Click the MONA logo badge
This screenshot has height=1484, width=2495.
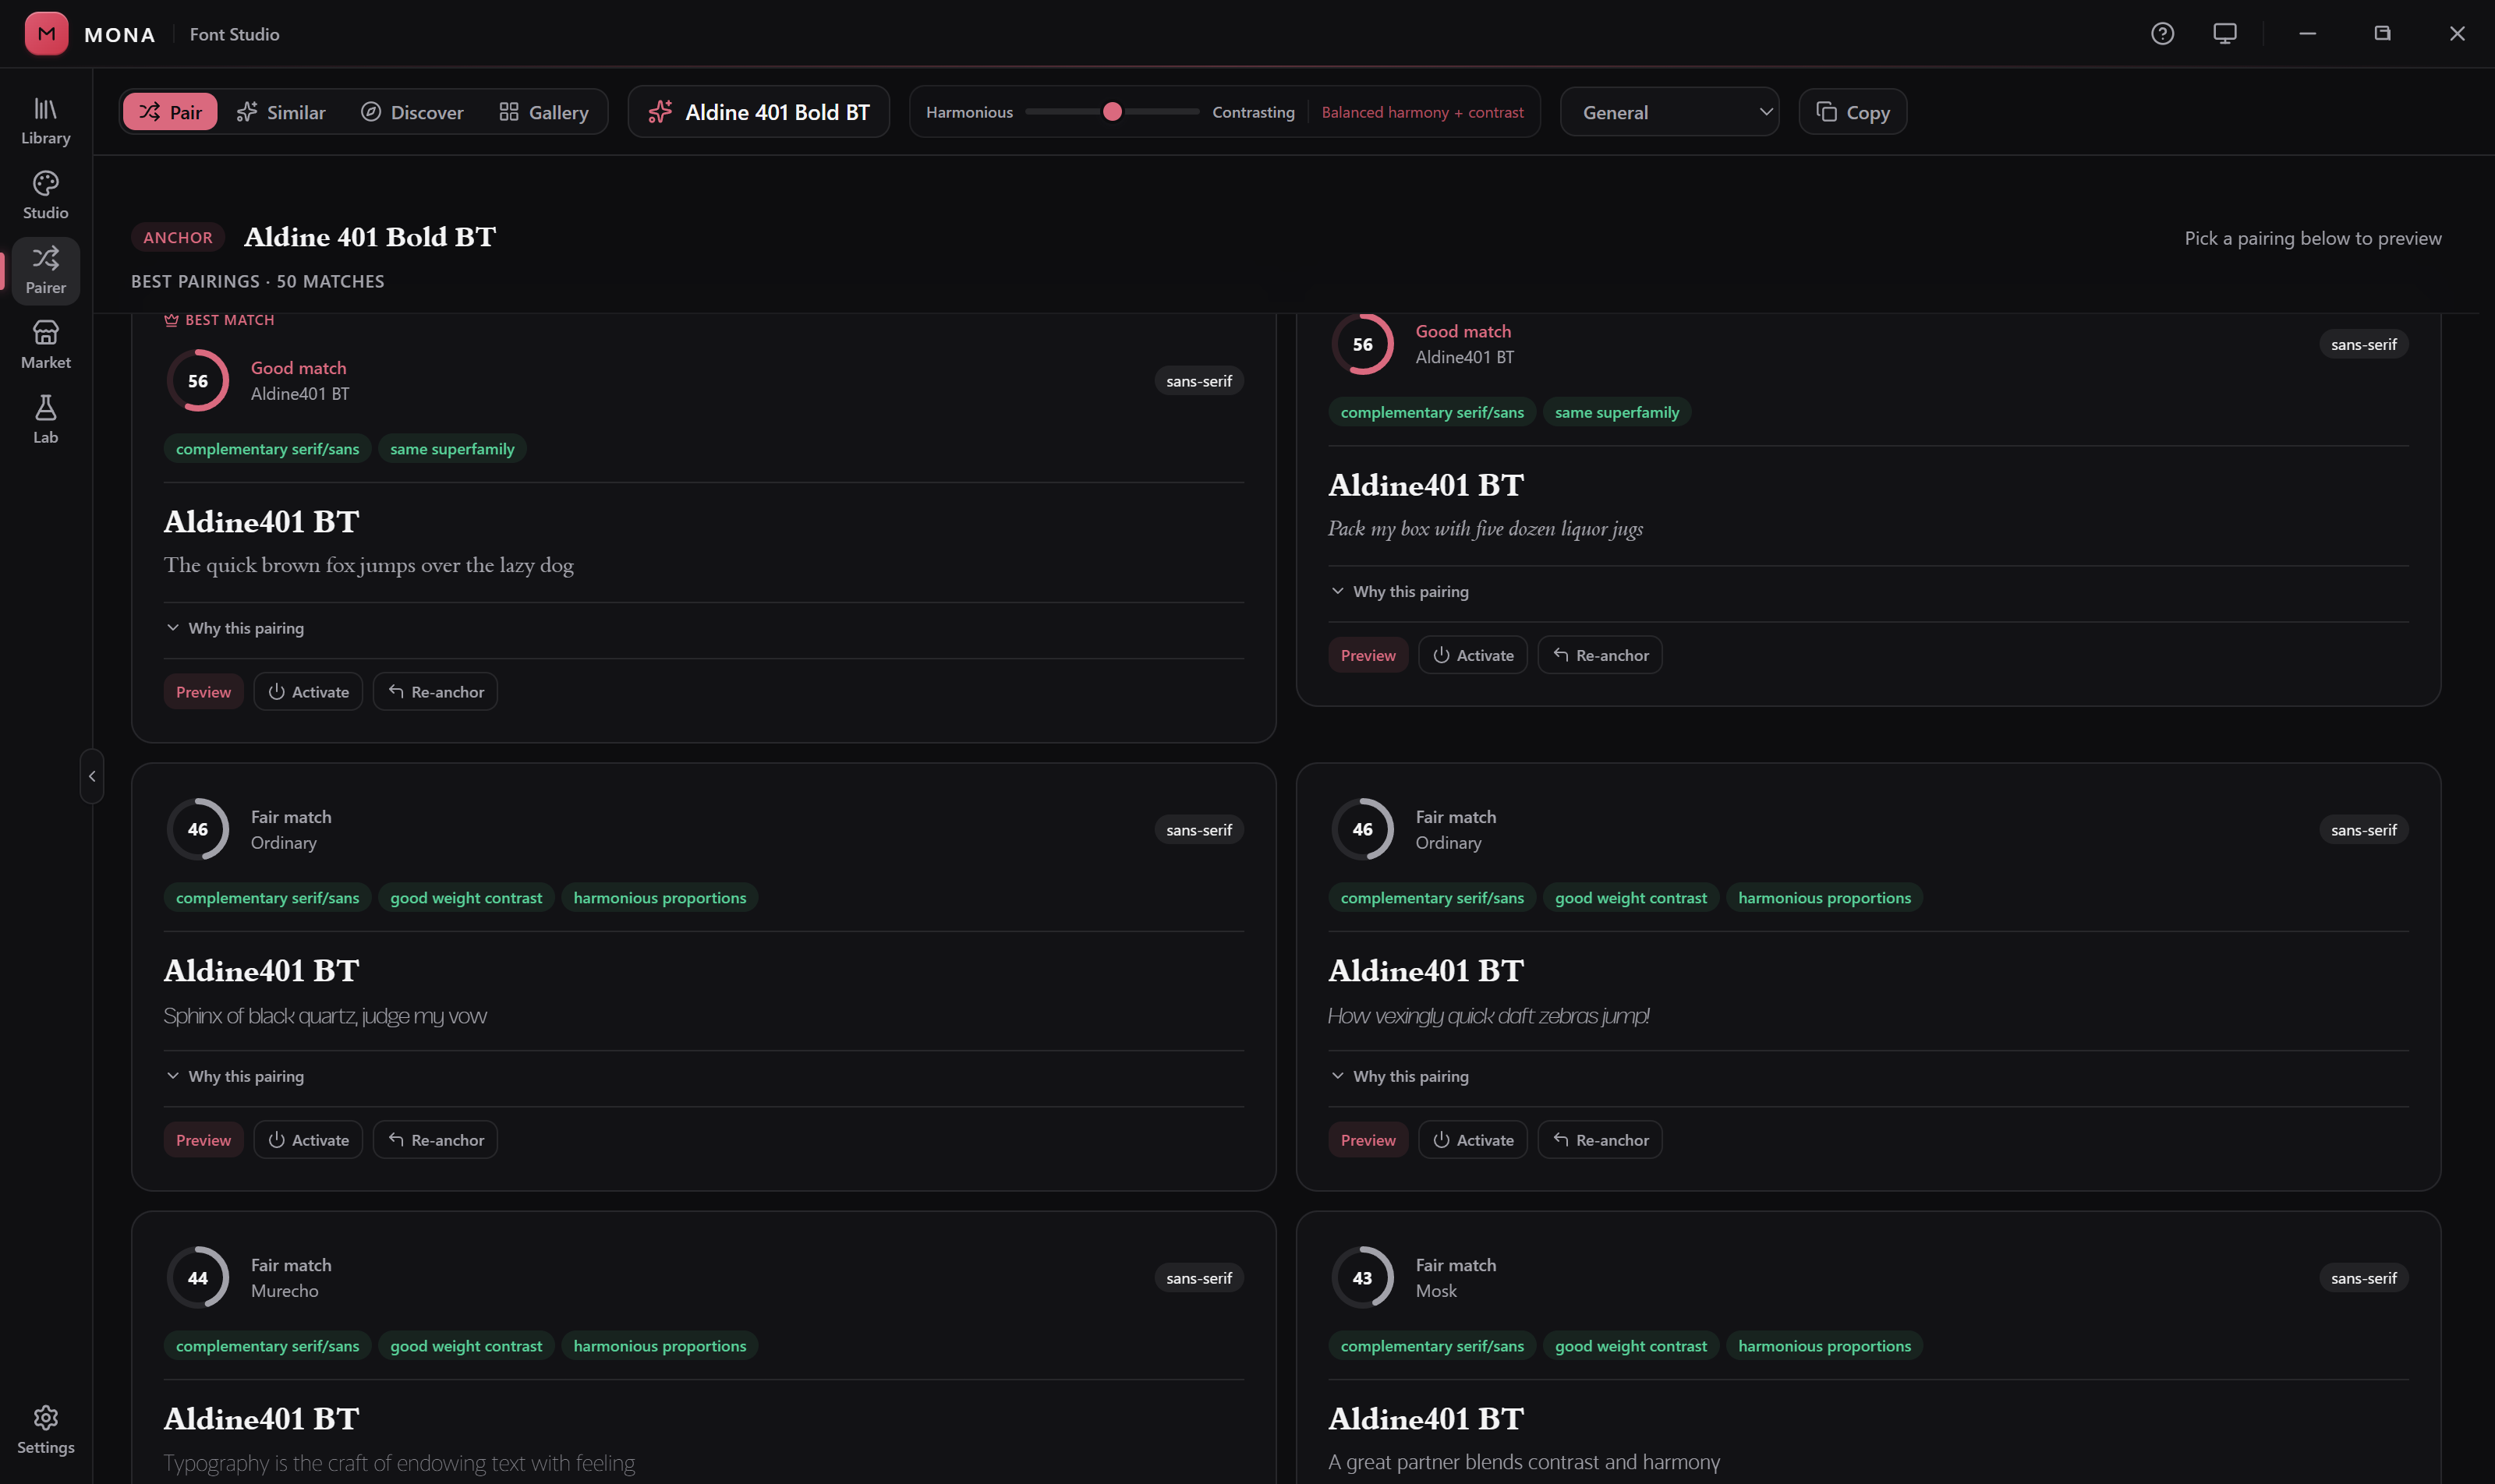pyautogui.click(x=46, y=34)
